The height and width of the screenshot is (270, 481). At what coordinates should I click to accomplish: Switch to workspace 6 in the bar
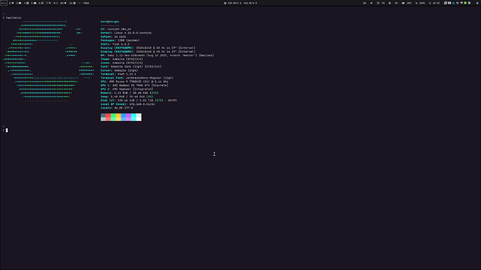pos(41,3)
